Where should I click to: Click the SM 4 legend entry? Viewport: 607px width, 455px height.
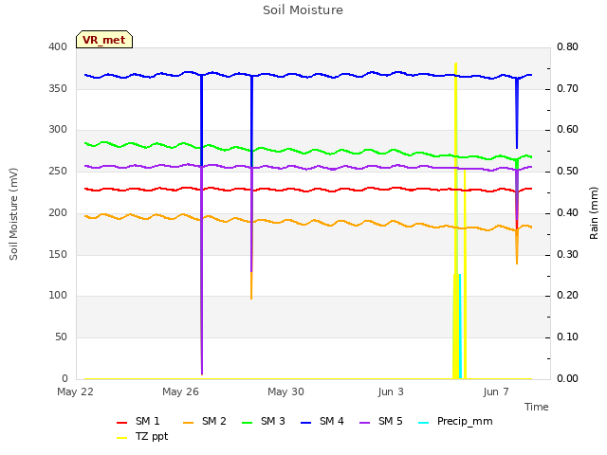click(x=322, y=421)
